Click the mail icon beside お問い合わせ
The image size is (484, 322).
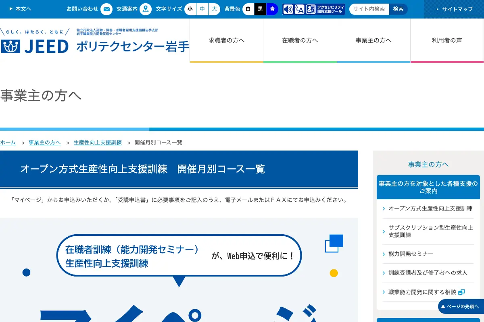point(106,9)
